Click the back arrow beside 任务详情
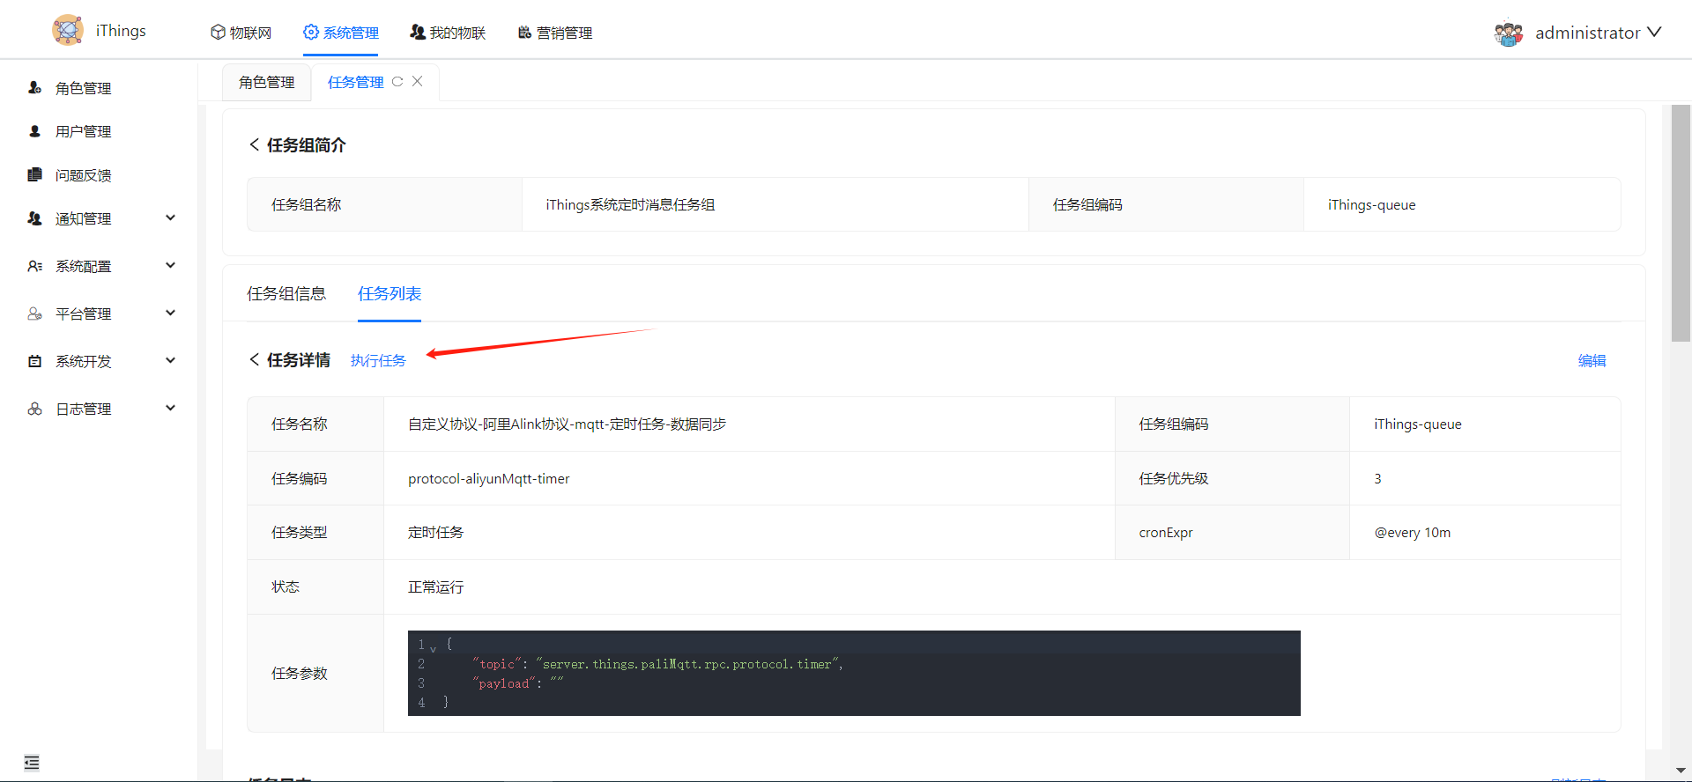1692x782 pixels. [254, 359]
